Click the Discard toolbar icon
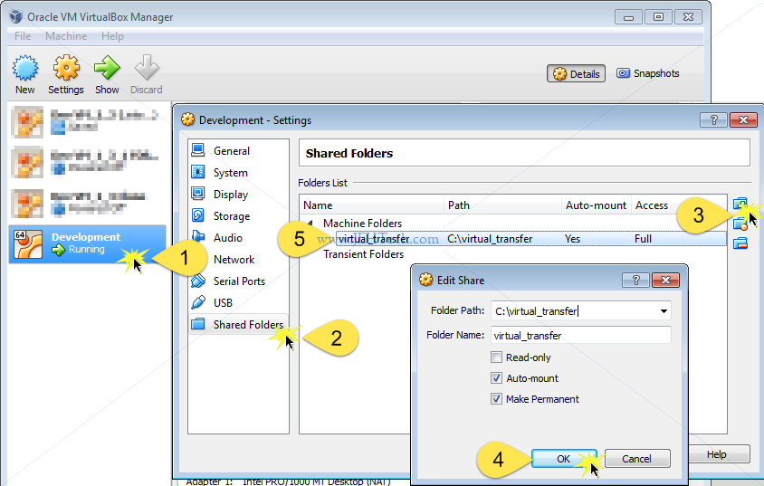Screen dimensions: 764x486 click(147, 68)
